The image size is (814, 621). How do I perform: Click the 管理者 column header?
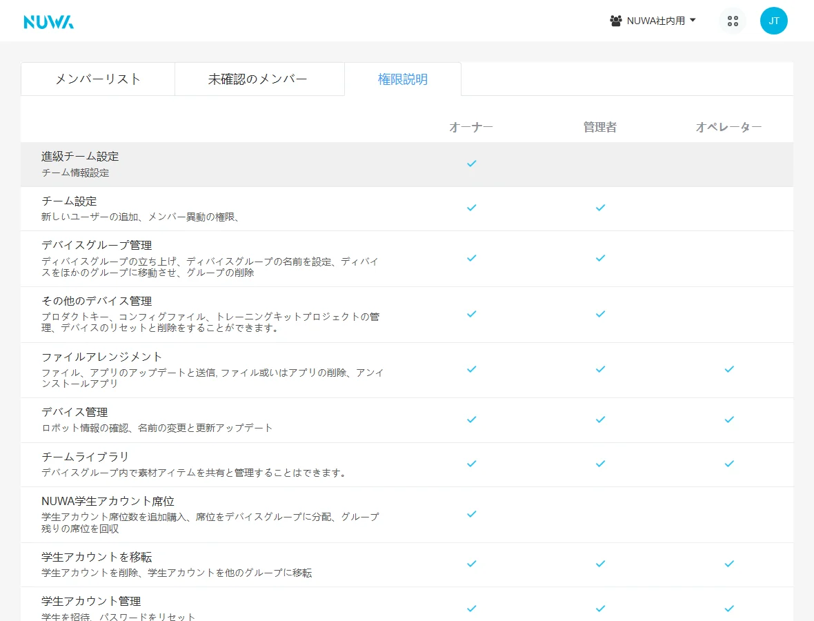[600, 127]
